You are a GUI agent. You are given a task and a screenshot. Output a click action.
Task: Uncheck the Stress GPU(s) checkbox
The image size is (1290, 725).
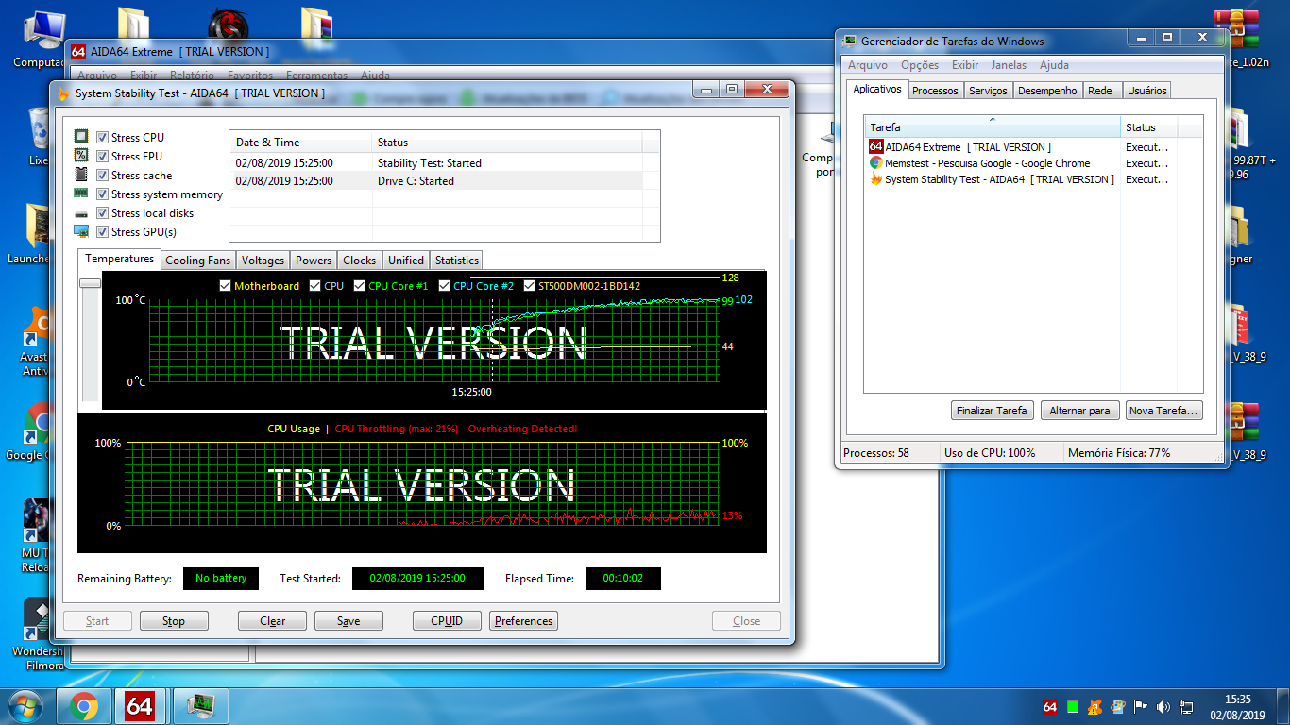[x=102, y=232]
